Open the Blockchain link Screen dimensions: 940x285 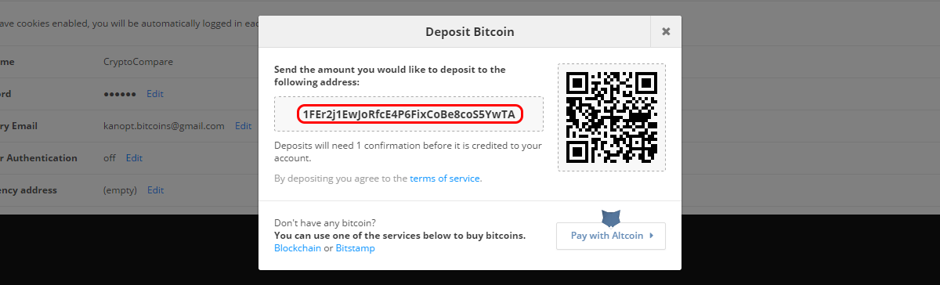298,248
